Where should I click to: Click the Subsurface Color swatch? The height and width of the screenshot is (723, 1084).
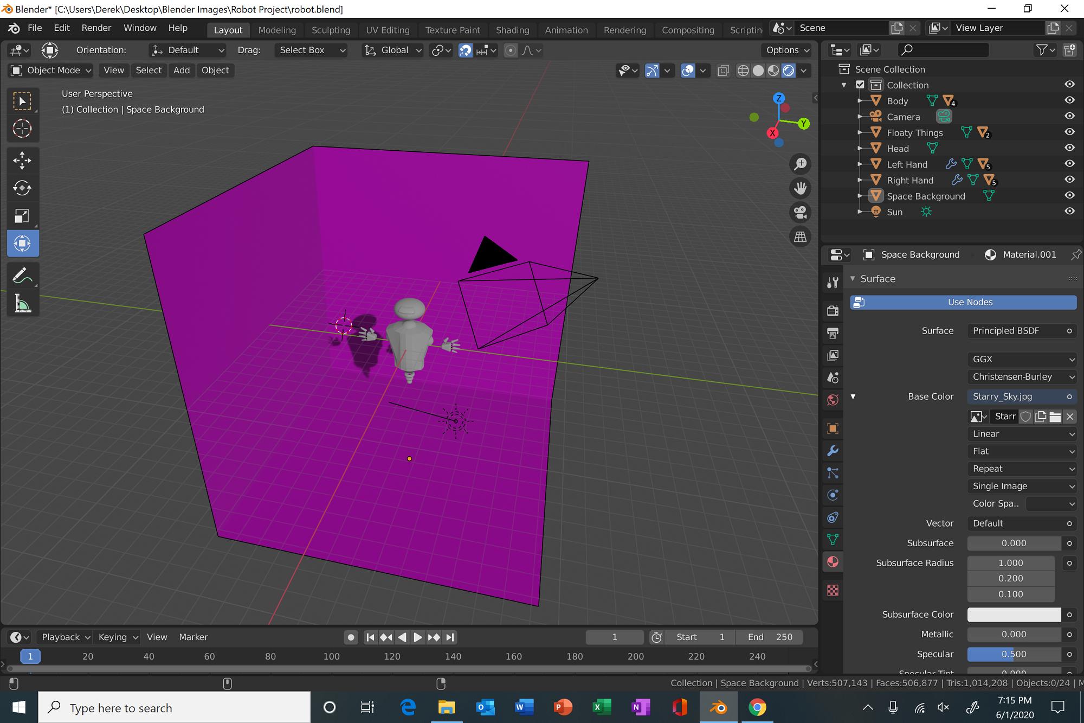coord(1013,614)
